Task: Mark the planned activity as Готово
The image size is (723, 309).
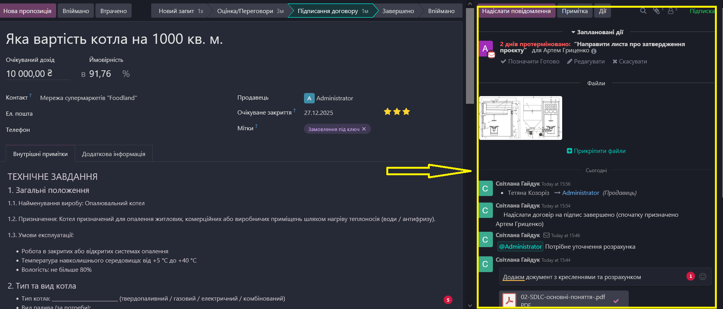Action: pyautogui.click(x=530, y=61)
